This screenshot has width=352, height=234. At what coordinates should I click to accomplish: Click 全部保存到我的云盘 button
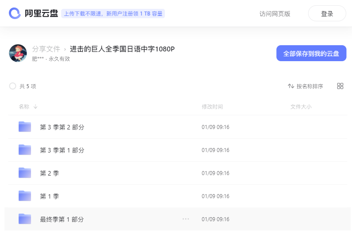tap(311, 53)
